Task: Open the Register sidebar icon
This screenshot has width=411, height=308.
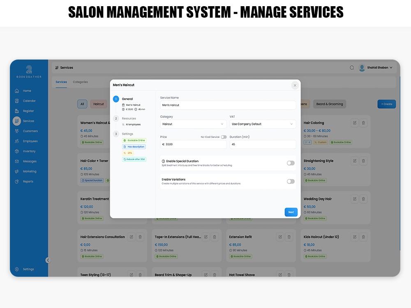Action: (17, 111)
